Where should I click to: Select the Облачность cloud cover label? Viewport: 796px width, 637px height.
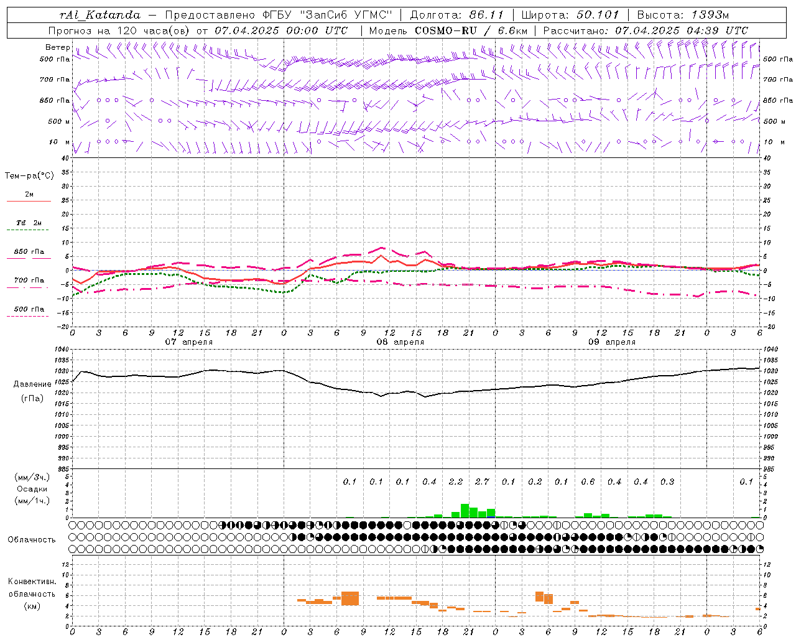pyautogui.click(x=32, y=540)
